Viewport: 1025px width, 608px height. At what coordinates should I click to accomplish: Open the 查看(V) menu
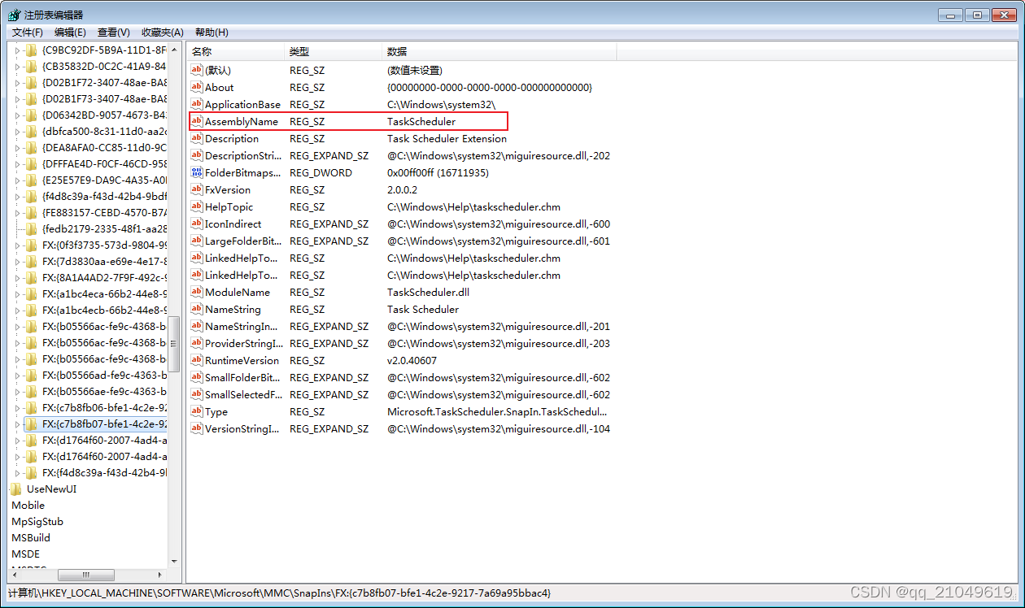coord(114,33)
